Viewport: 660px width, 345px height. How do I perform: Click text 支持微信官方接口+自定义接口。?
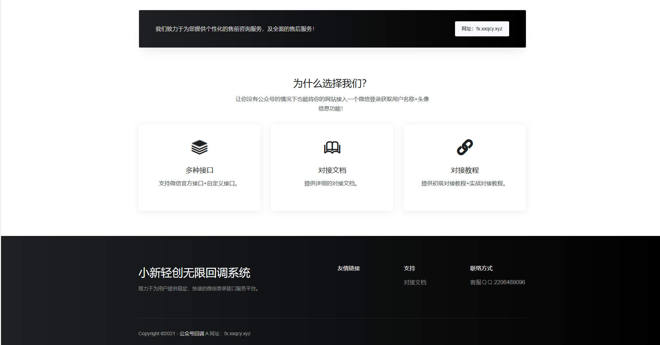pos(199,183)
